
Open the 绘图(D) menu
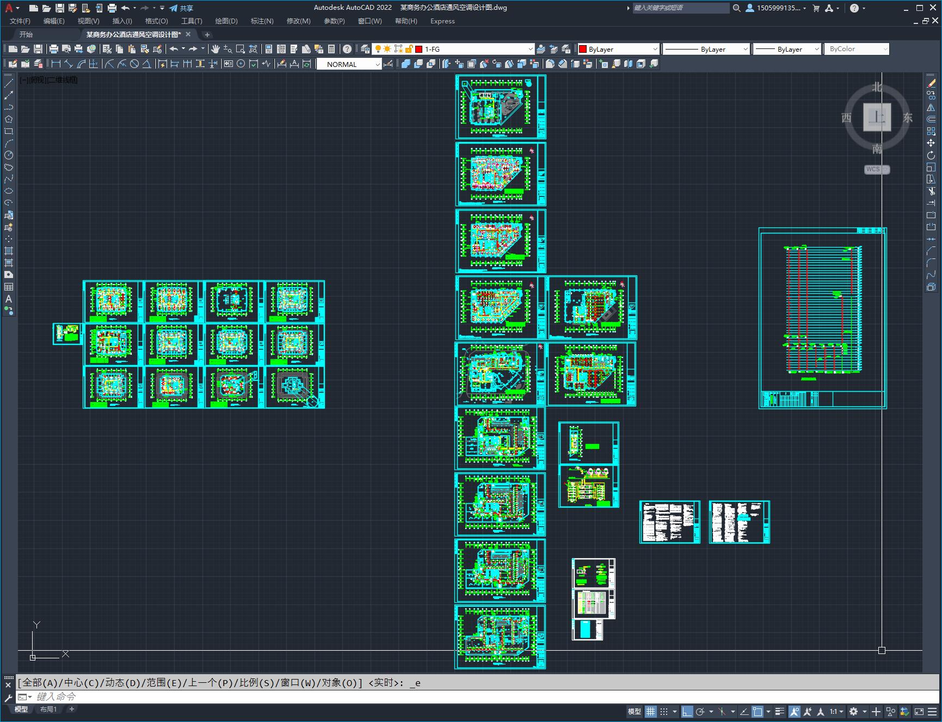click(226, 21)
